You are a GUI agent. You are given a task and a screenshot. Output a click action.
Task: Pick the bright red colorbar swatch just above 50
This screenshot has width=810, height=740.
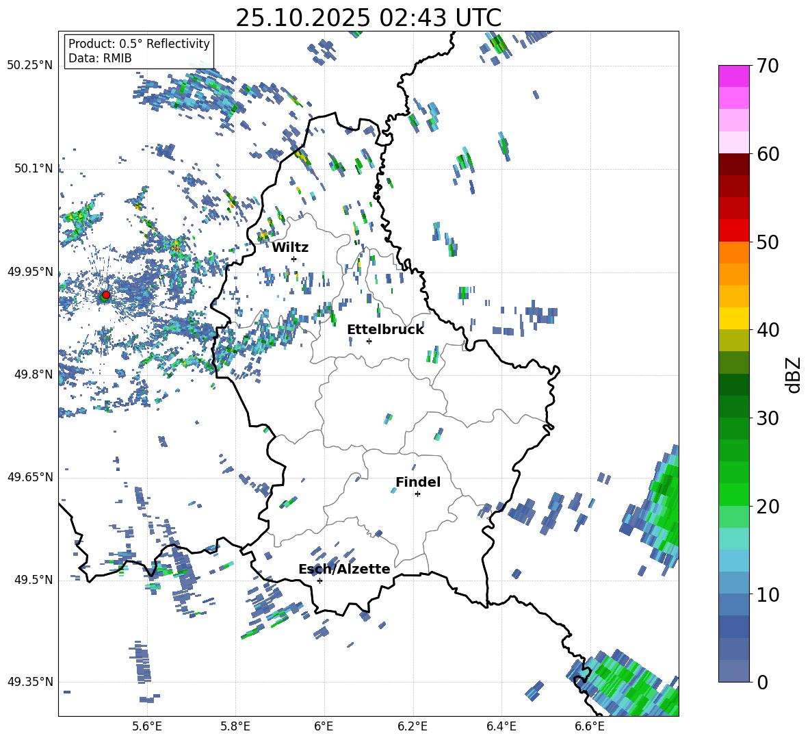coord(733,230)
